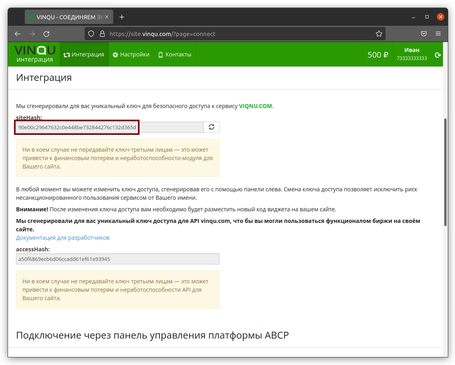Viewport: 455px width, 365px height.
Task: Click the shield tracking protection icon
Action: [91, 34]
